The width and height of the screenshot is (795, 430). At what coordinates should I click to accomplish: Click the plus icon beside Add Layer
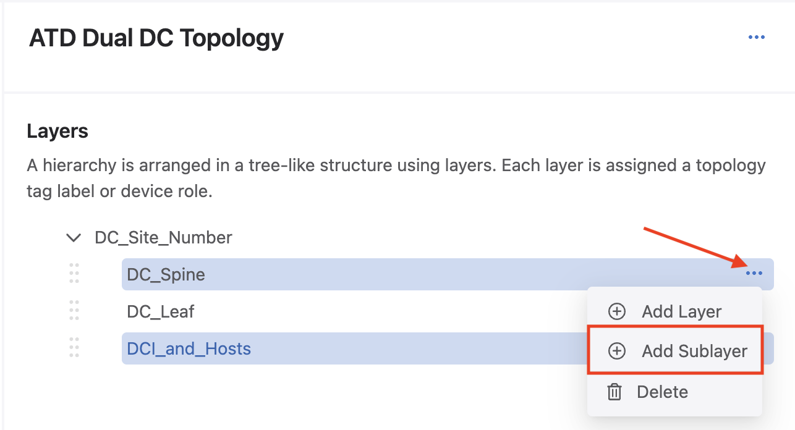click(617, 311)
